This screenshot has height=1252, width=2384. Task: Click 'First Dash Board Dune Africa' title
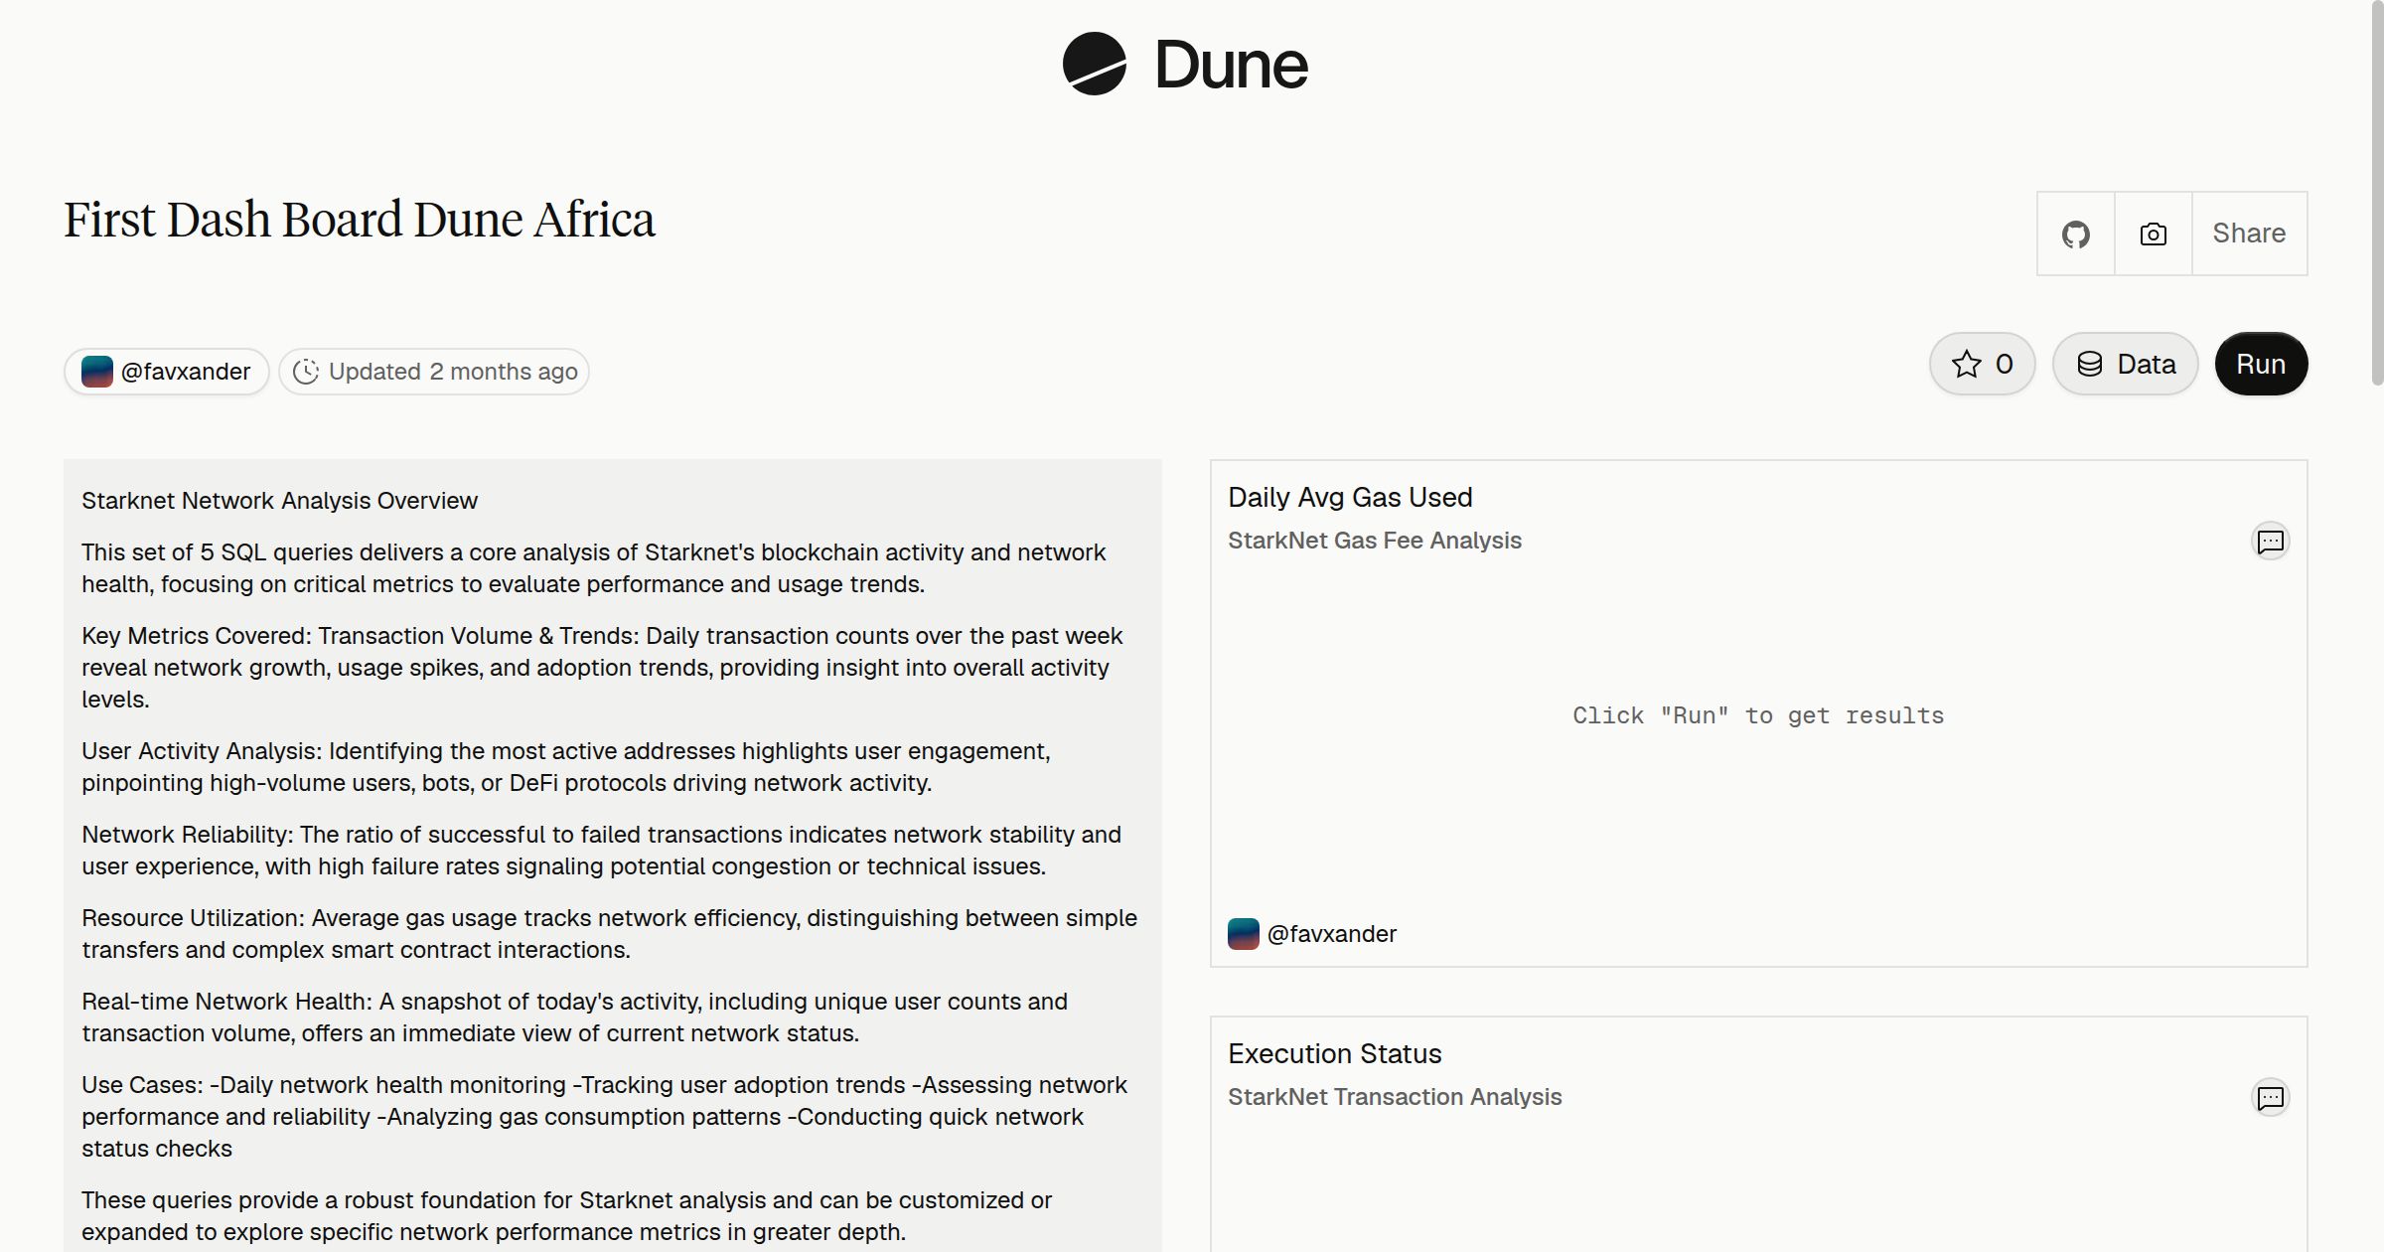[x=360, y=220]
